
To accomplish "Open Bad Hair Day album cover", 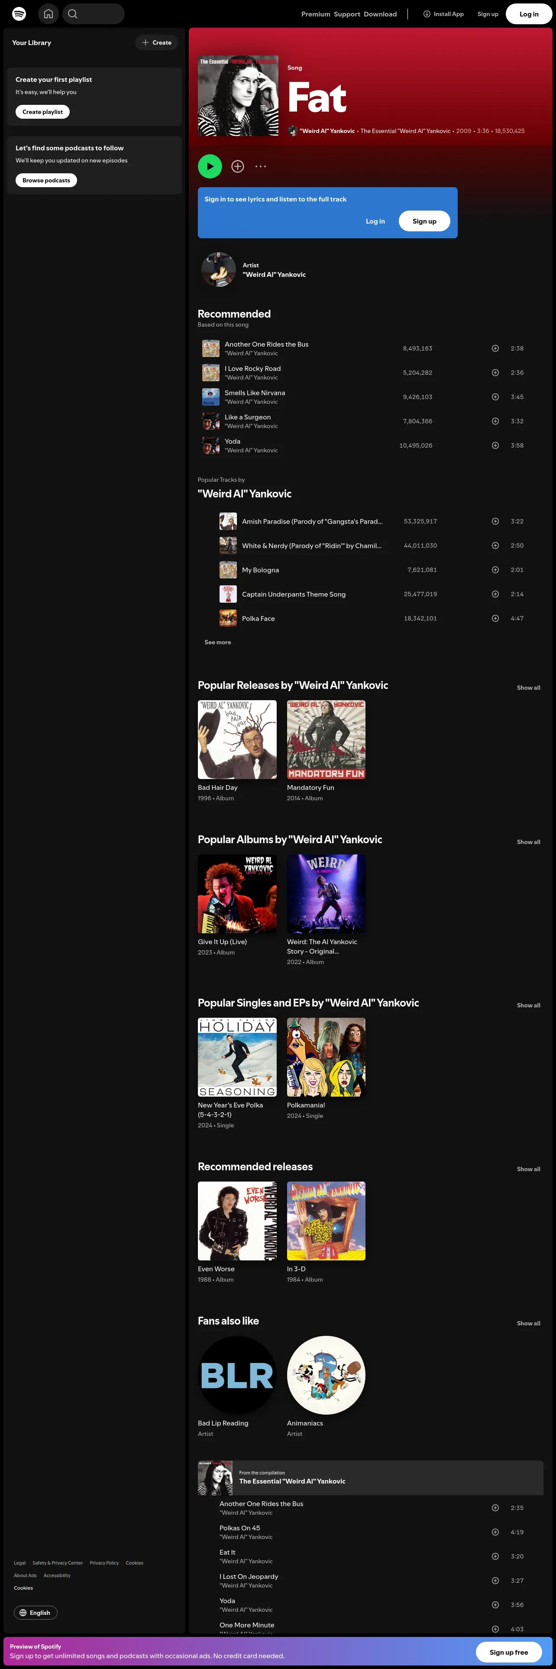I will click(x=237, y=739).
